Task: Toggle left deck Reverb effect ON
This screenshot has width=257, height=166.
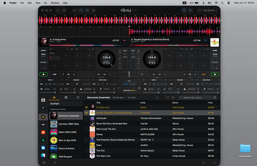Action: [x=68, y=84]
